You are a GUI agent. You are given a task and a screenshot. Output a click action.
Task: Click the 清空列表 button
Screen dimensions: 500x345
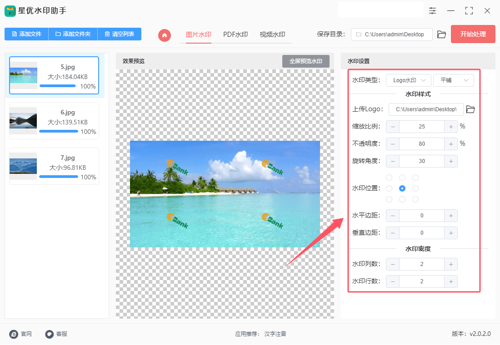(x=119, y=34)
